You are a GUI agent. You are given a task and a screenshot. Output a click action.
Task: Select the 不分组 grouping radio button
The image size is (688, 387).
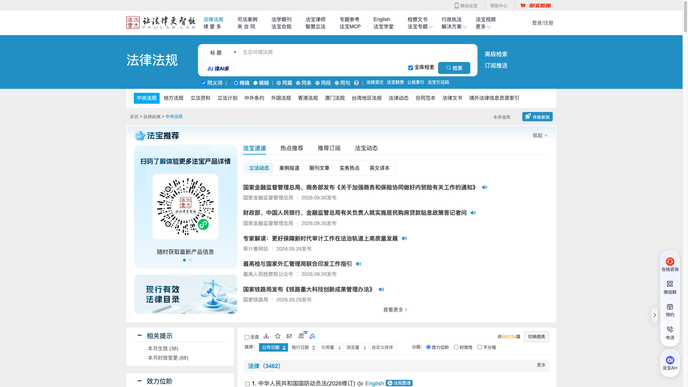tap(479, 347)
